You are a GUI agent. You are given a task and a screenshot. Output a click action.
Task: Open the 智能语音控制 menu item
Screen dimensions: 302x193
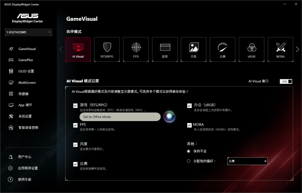tap(28, 128)
